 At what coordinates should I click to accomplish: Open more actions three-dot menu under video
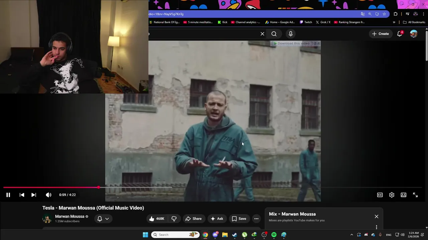pos(256,219)
